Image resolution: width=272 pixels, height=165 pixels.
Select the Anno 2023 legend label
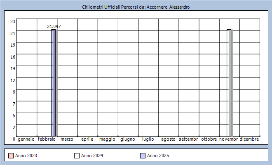(26, 156)
